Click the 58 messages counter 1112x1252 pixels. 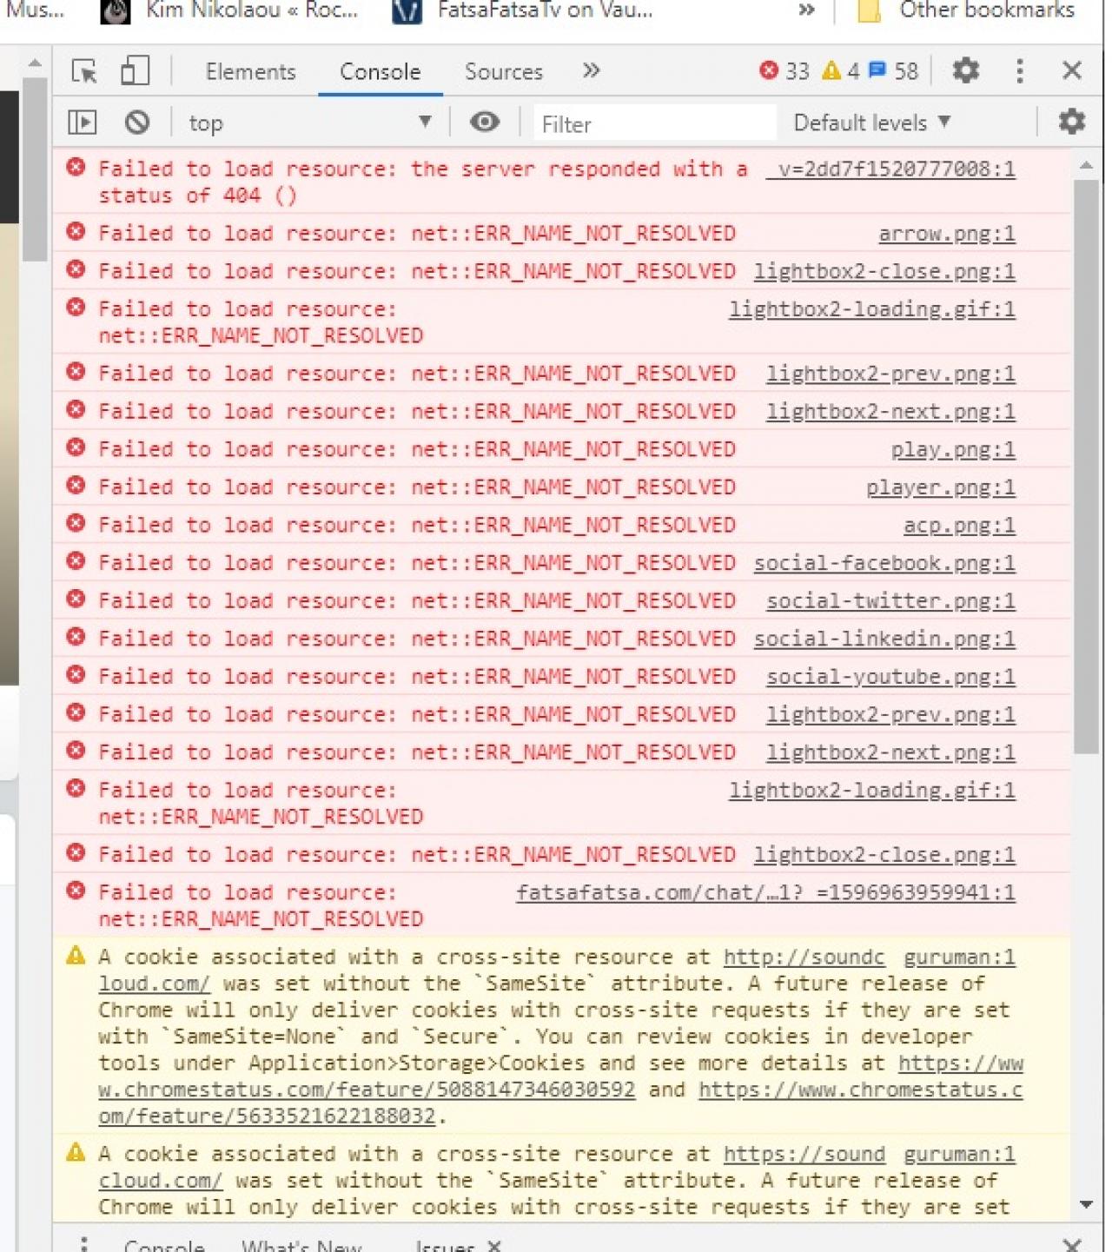pos(894,70)
